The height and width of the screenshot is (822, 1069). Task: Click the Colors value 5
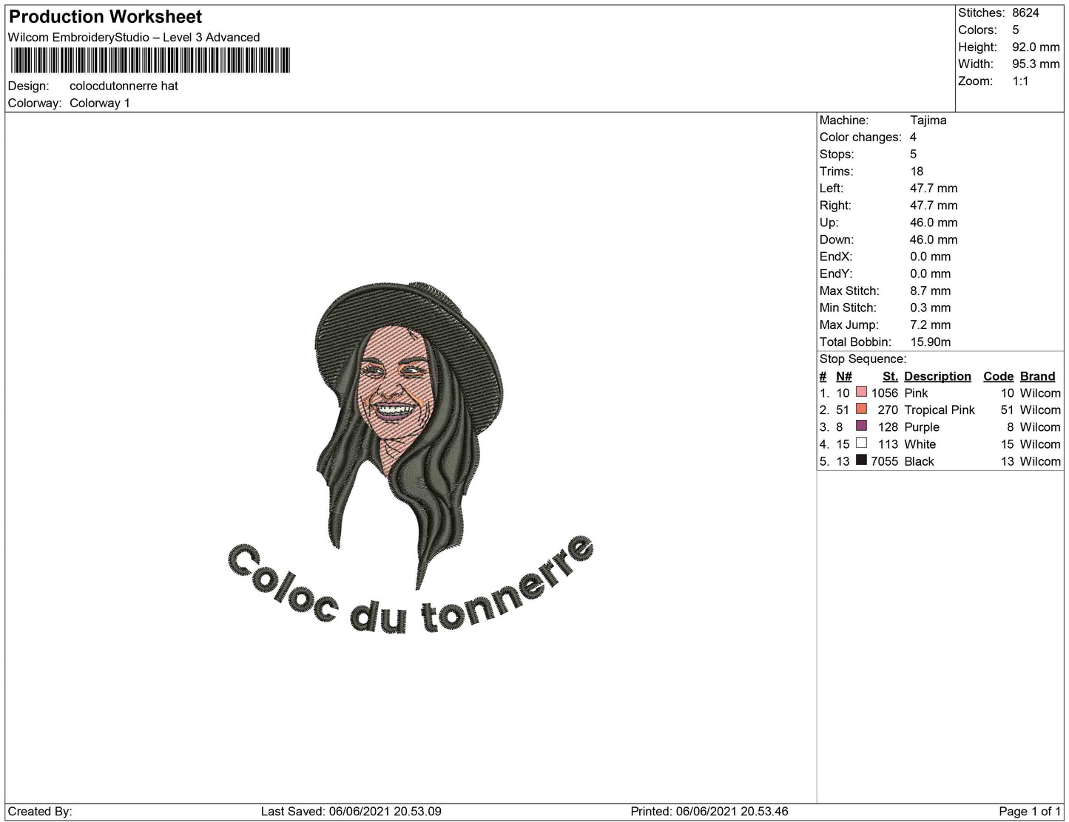click(x=1016, y=30)
